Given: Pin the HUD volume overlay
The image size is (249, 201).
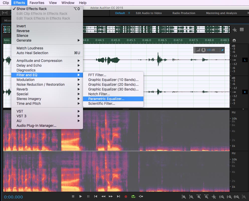Looking at the screenshot, I should point(222,50).
